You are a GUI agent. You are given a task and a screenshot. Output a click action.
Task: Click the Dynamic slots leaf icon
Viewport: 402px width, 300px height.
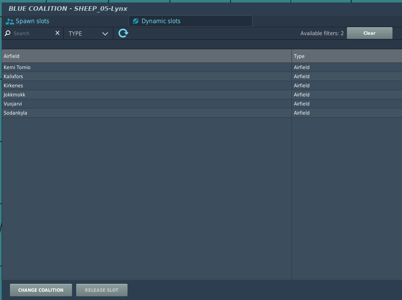[x=135, y=21]
